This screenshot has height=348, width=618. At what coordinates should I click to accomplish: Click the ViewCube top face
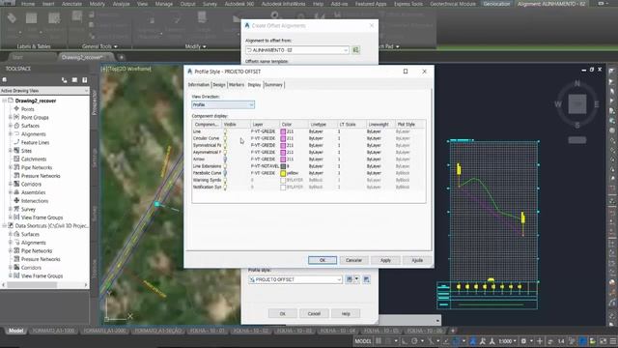[577, 104]
